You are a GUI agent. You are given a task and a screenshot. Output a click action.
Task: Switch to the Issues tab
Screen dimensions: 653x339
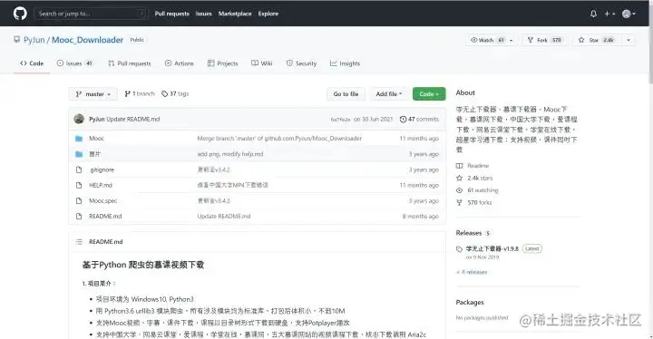(x=75, y=63)
